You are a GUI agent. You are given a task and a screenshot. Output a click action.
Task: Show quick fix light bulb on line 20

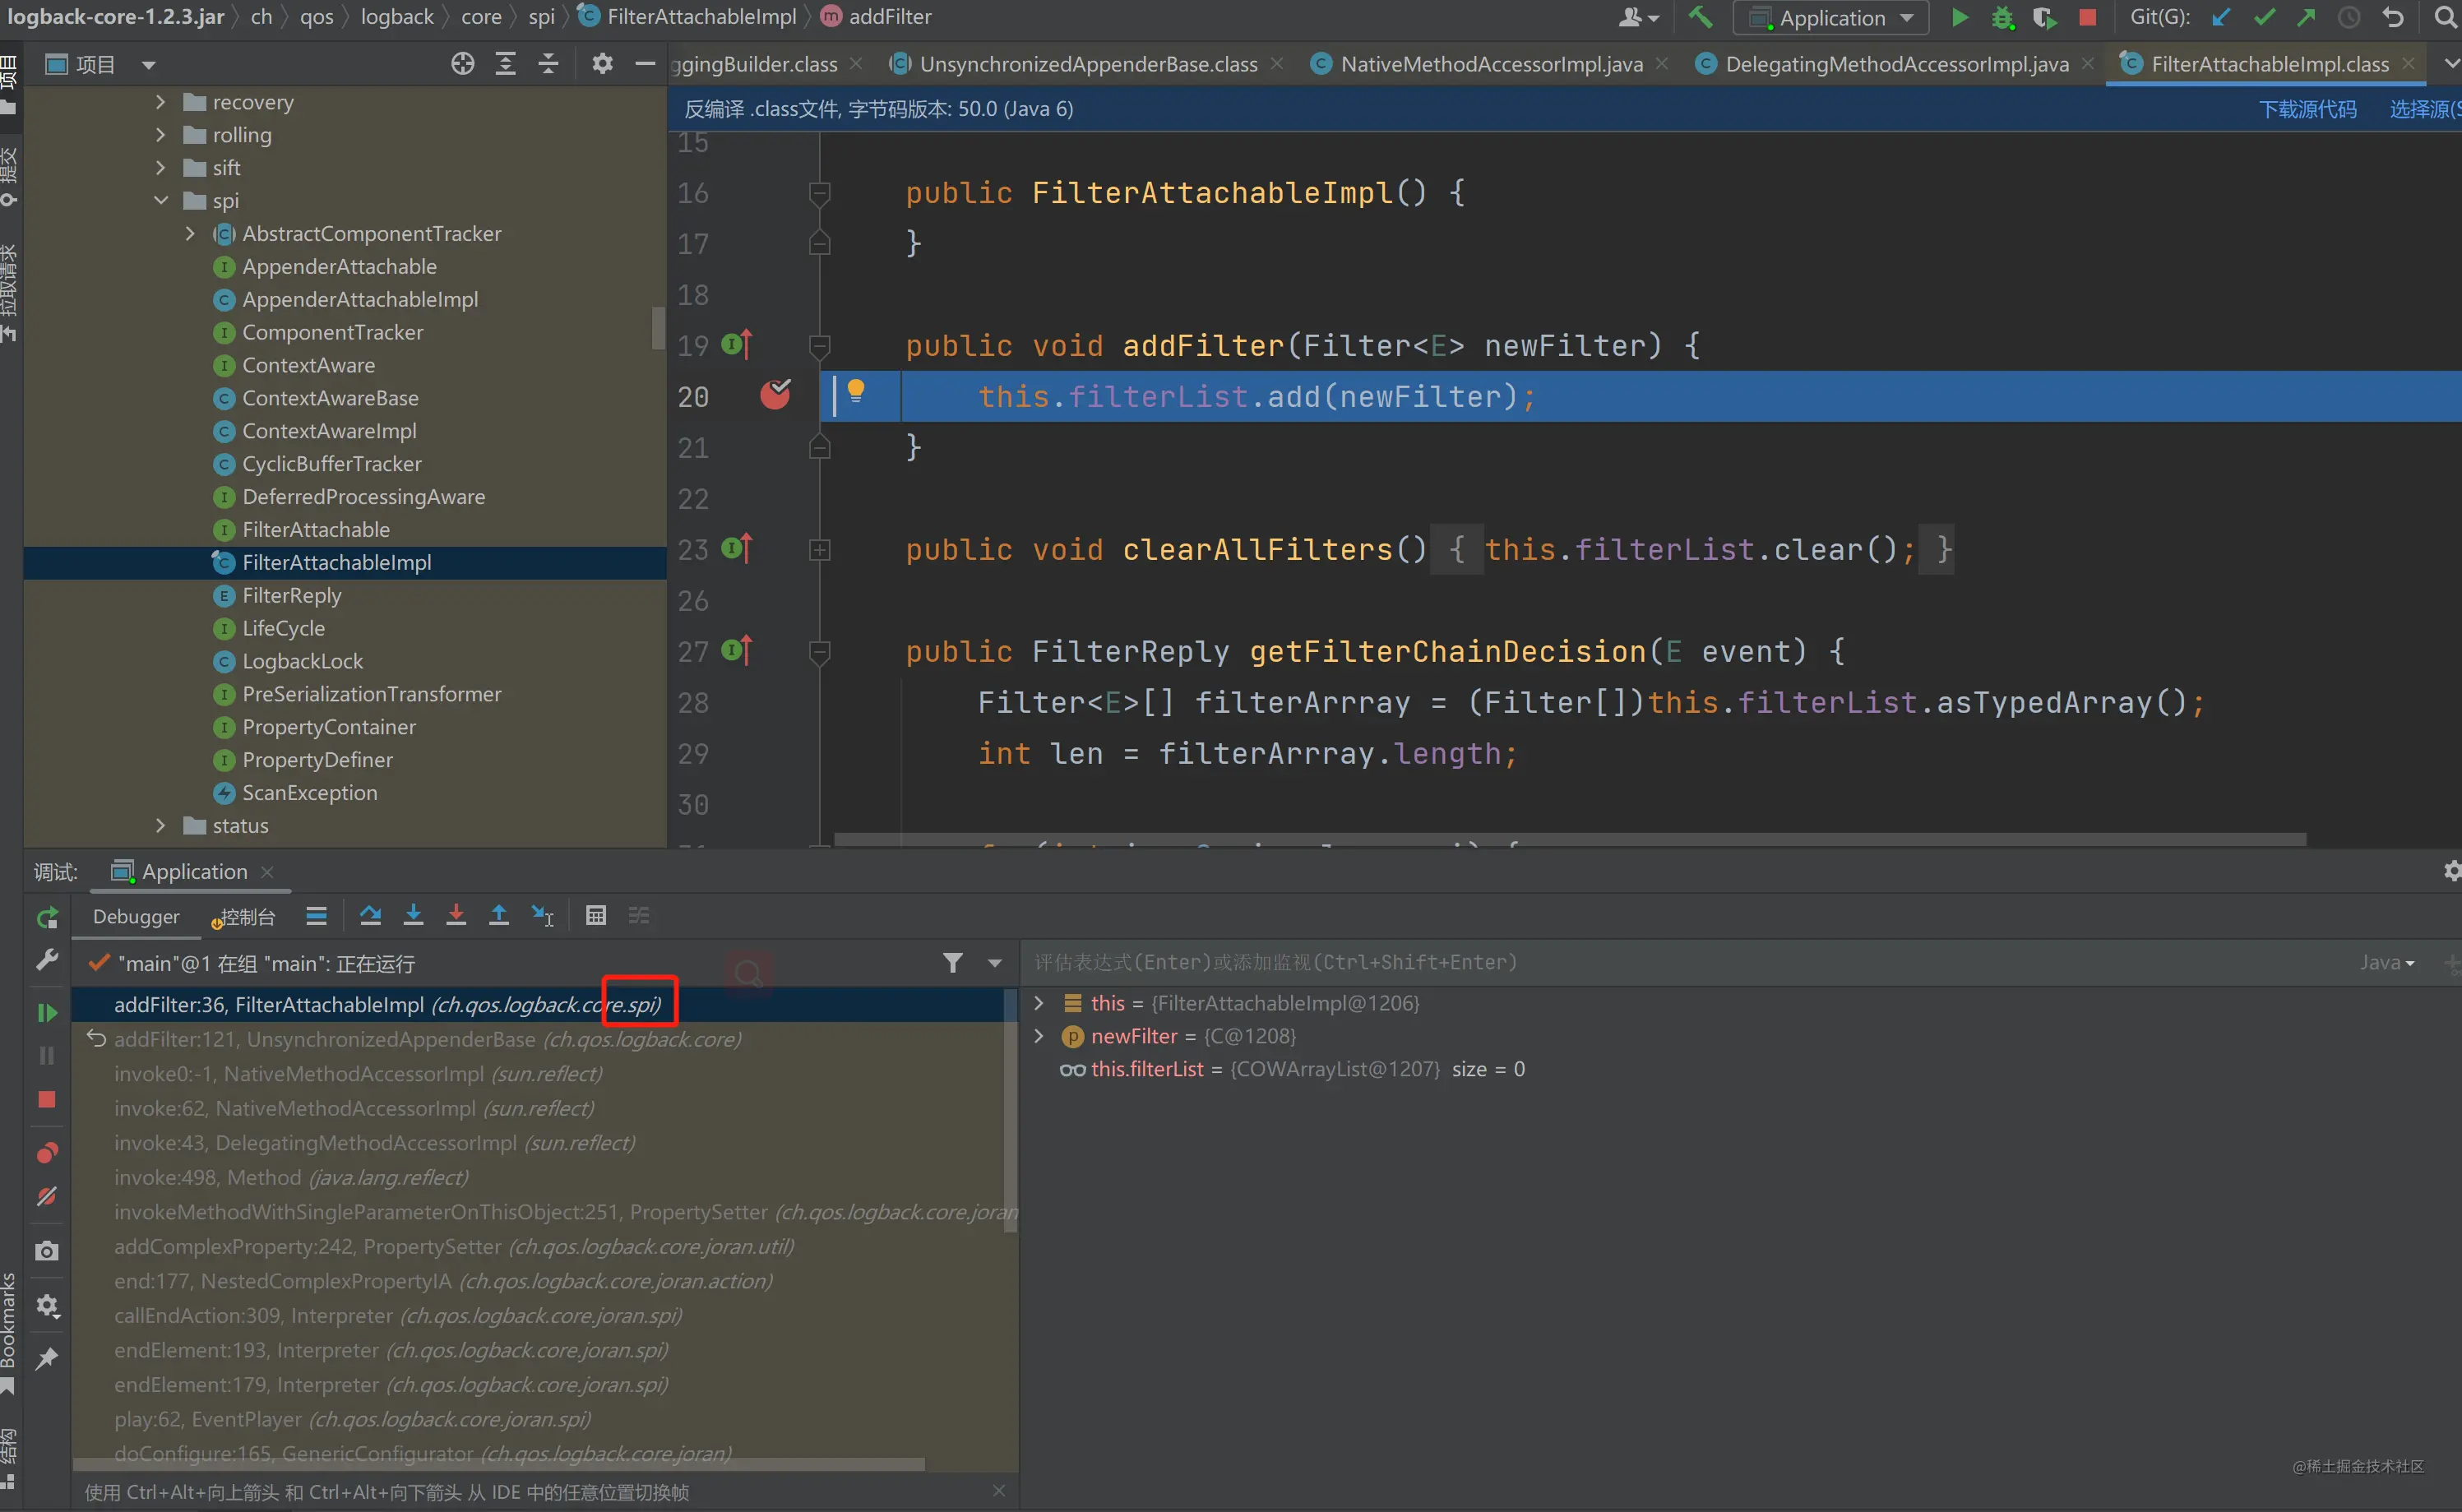[x=856, y=391]
